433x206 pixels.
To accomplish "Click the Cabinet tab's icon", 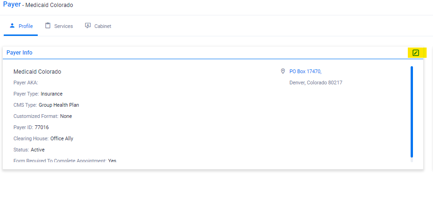I will 88,26.
